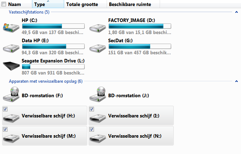Toggle the select-all checkbox beside Naam
The height and width of the screenshot is (154, 241).
coord(4,5)
